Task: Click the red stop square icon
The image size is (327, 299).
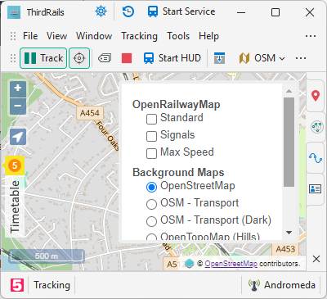Action: (127, 58)
